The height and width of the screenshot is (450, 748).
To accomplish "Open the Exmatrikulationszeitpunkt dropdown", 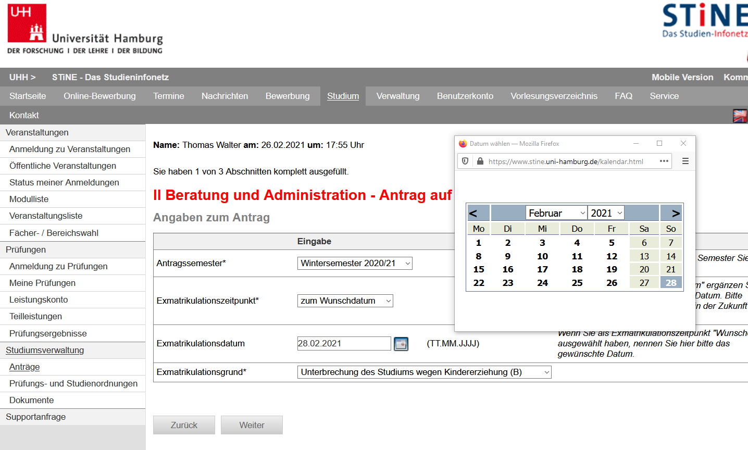I will tap(345, 301).
